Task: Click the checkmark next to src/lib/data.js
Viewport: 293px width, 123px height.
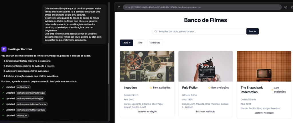Action: (3, 87)
